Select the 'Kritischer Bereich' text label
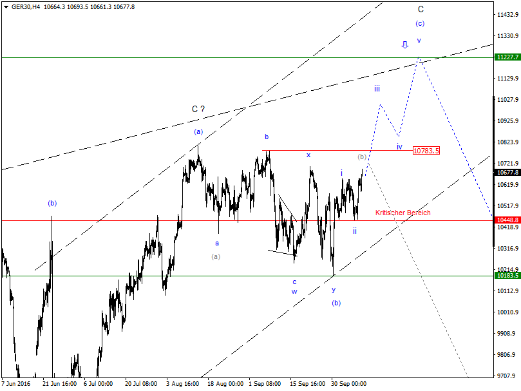Viewport: 521px width, 391px height. pos(403,213)
